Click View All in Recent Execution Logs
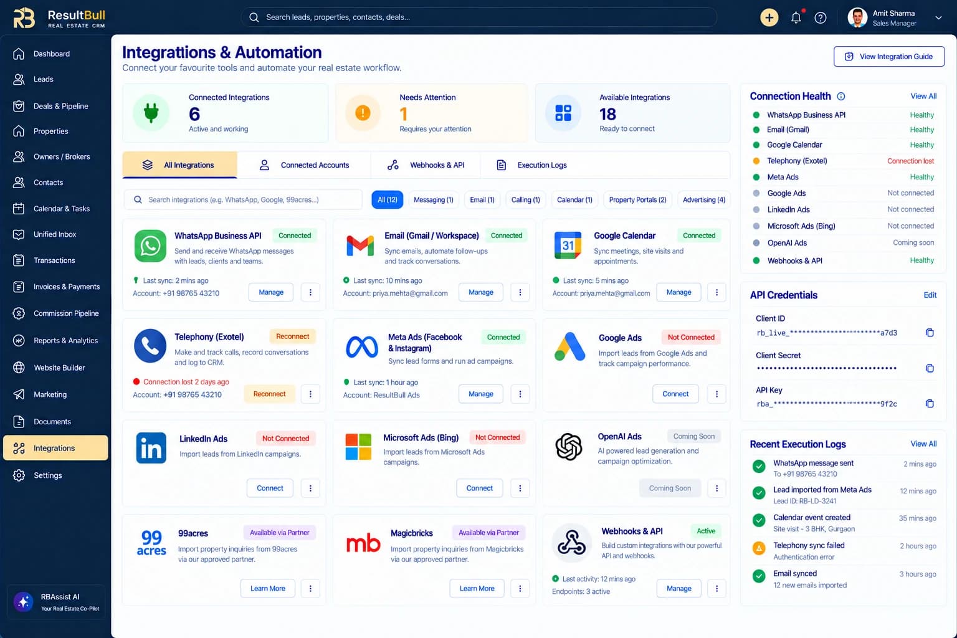The image size is (957, 638). [x=923, y=444]
